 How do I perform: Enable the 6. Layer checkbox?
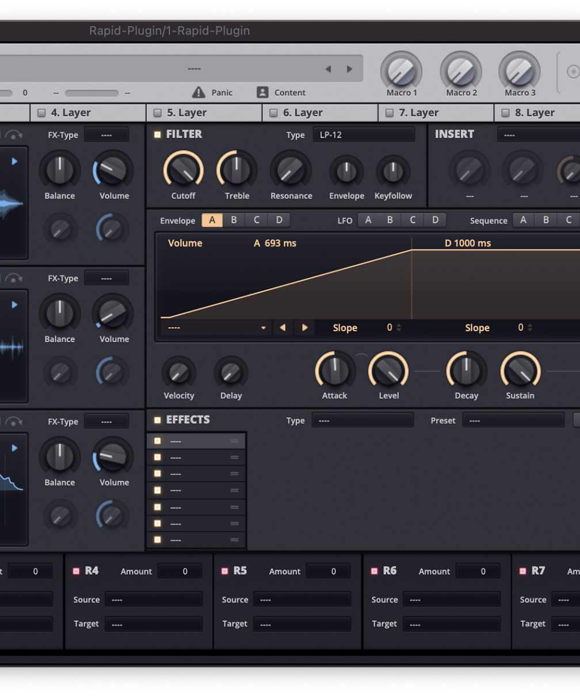coord(273,113)
